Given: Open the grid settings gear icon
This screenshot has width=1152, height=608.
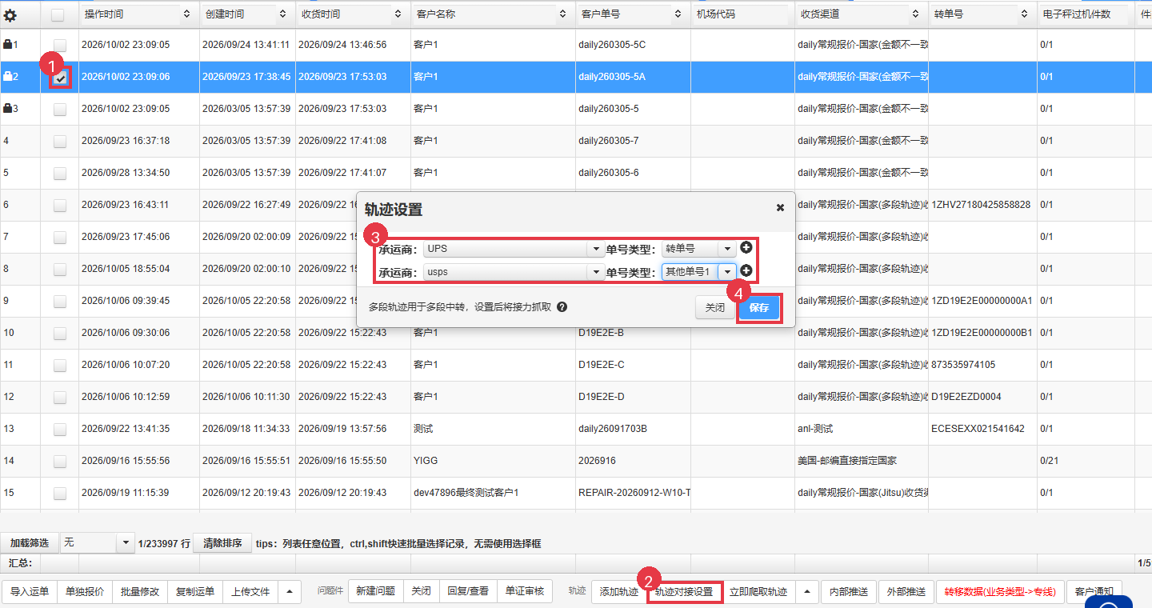Looking at the screenshot, I should click(10, 14).
